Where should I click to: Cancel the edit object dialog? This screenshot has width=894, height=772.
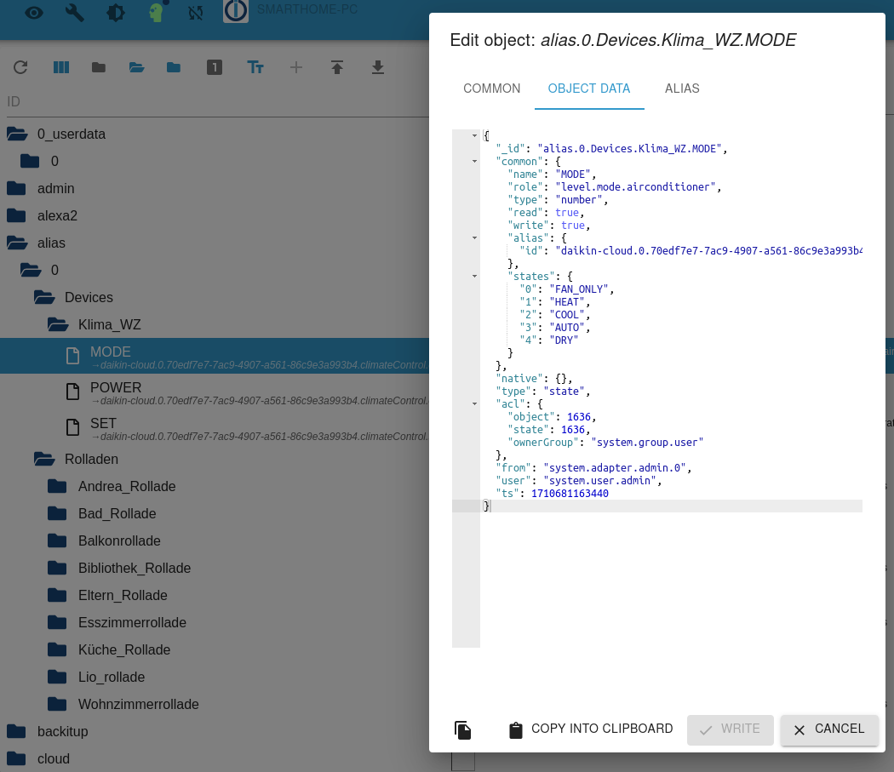point(829,729)
